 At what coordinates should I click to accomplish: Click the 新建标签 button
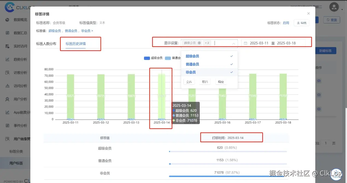click(x=325, y=51)
